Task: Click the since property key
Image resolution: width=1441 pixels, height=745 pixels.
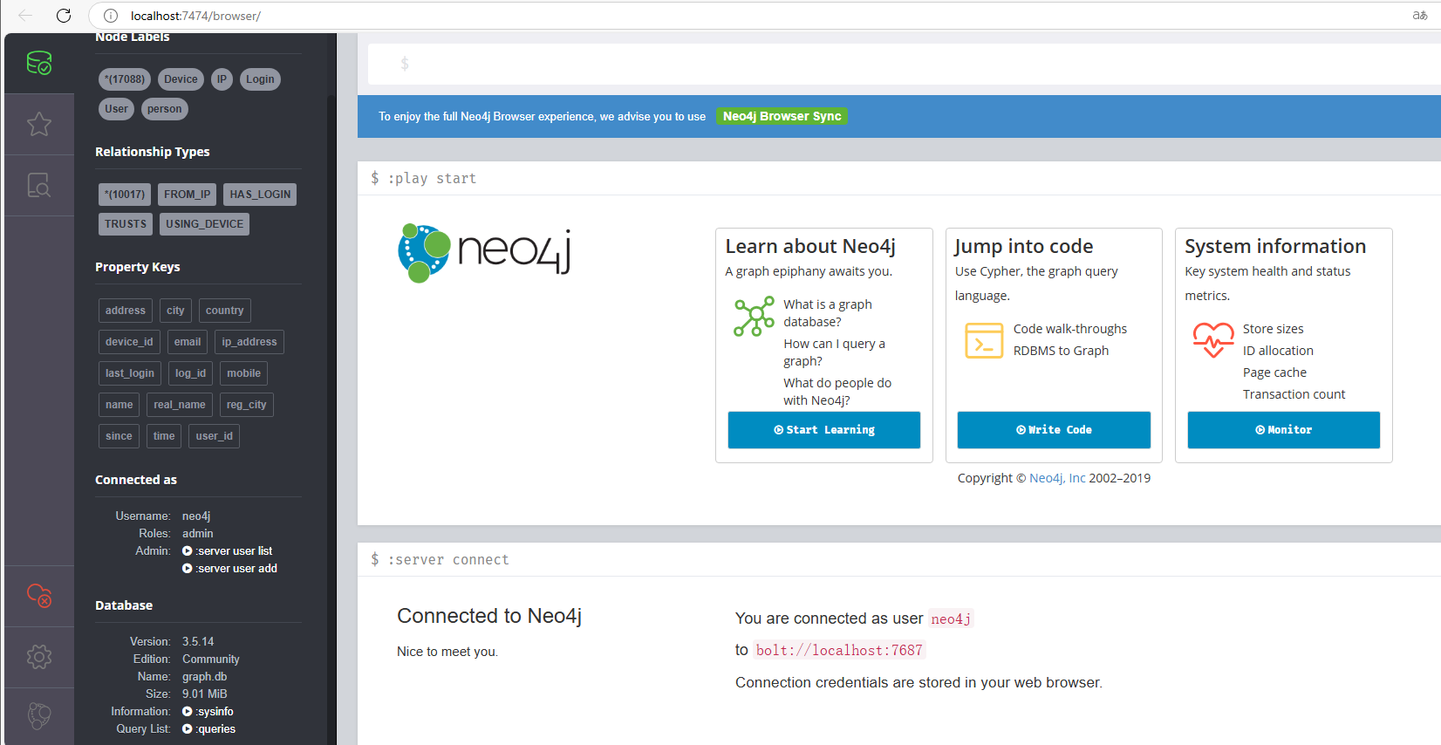Action: point(120,436)
